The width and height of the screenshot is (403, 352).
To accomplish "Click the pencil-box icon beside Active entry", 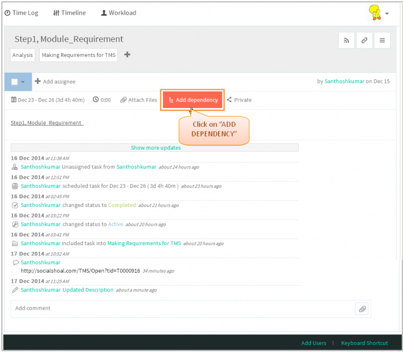I will [x=15, y=224].
